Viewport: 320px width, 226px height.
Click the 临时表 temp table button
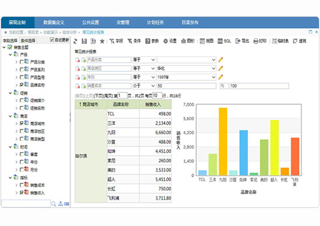280,41
